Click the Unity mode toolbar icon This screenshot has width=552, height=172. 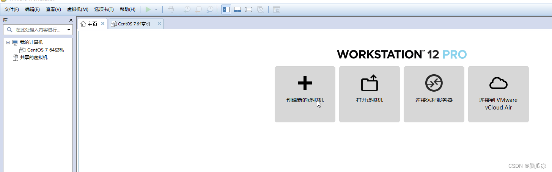260,9
